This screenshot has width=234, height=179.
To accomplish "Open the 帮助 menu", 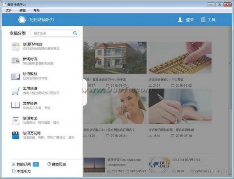I will pyautogui.click(x=36, y=11).
